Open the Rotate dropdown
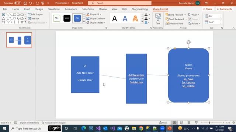This screenshot has height=132, width=236. point(194,23)
